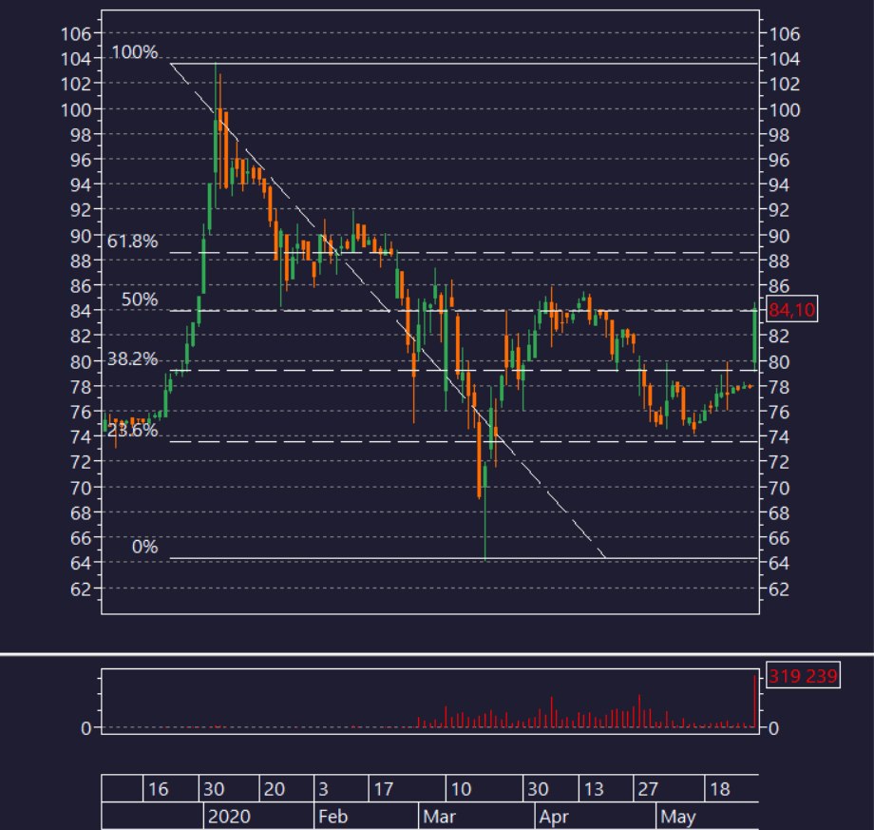
Task: Click the 23.6% Fibonacci level label
Action: (132, 430)
